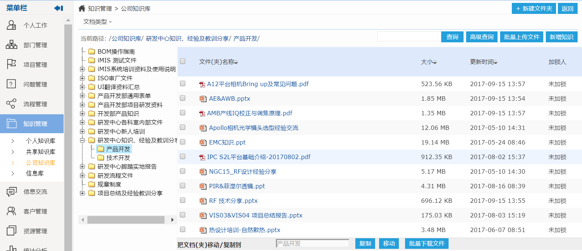Open the 个人工作 sidebar icon
Screen dimensions: 582x251
point(11,25)
